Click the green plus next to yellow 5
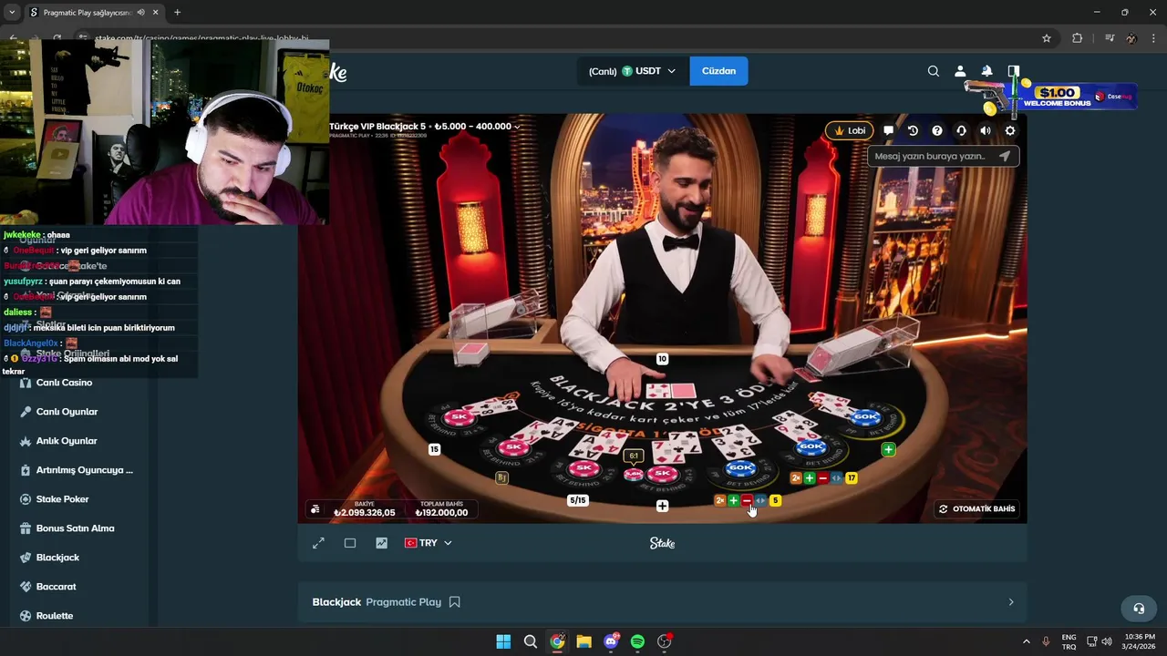 pos(734,500)
